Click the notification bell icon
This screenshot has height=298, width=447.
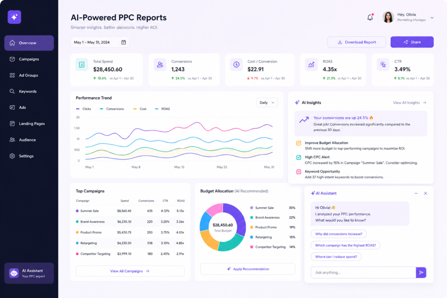(370, 17)
